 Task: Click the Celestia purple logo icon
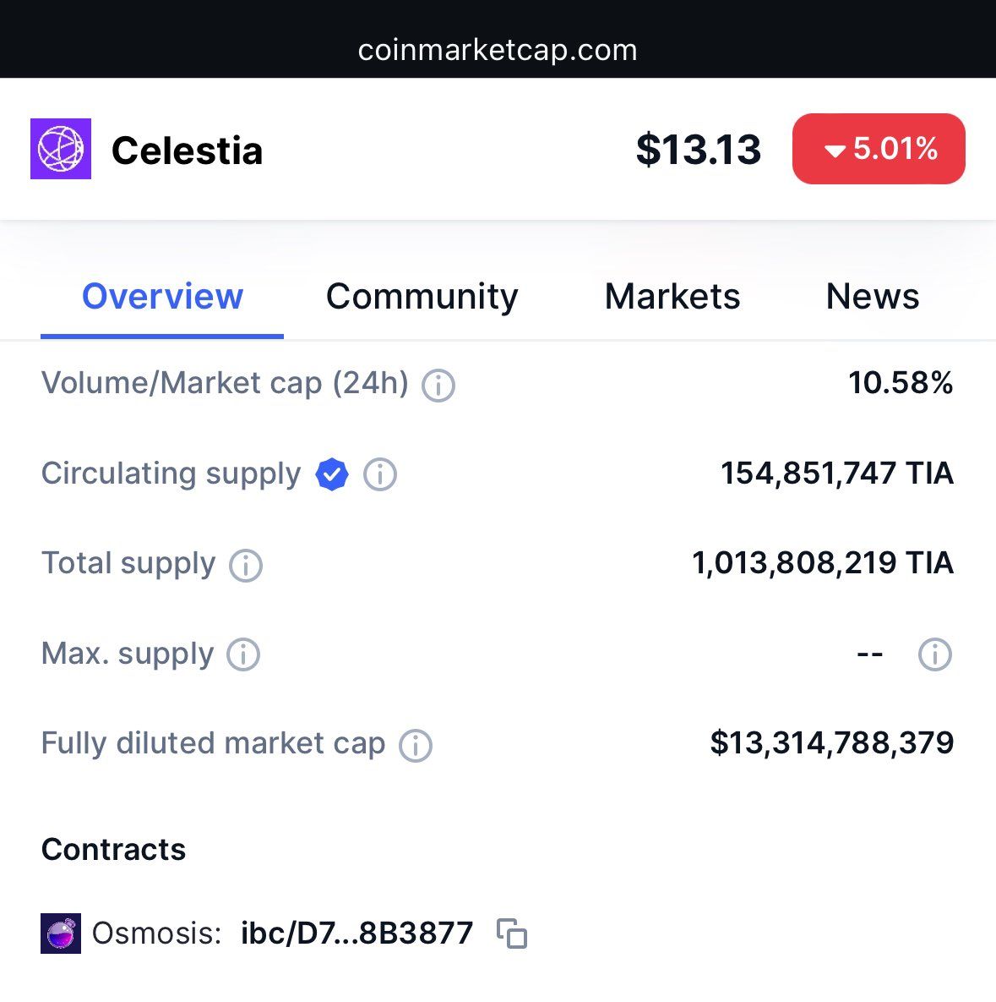61,149
